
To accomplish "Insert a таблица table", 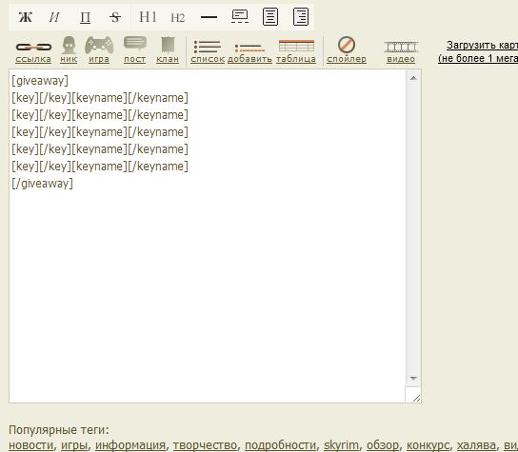I will pyautogui.click(x=296, y=51).
